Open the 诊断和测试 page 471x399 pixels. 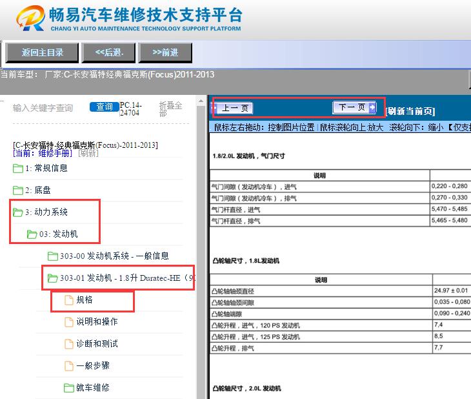pos(97,343)
